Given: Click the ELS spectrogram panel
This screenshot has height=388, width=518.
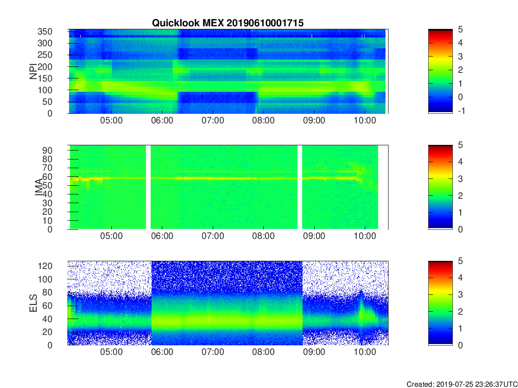Looking at the screenshot, I should pyautogui.click(x=228, y=303).
